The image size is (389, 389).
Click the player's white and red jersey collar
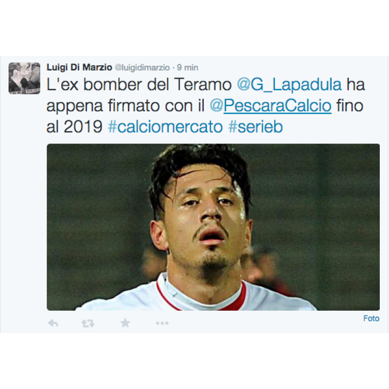[201, 295]
